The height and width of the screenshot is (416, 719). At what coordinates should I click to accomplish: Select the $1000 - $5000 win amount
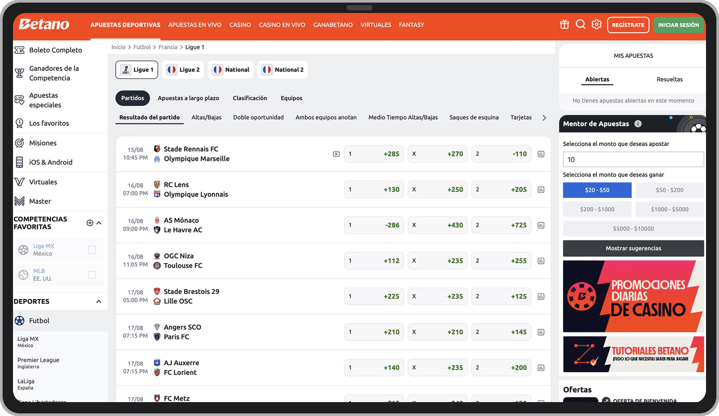[670, 209]
